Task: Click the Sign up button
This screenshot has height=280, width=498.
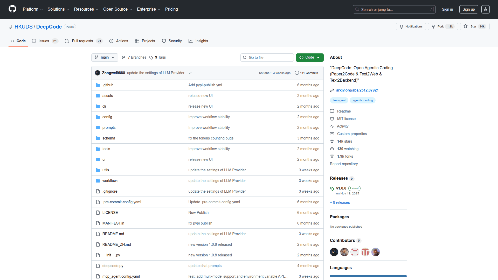Action: 468,9
